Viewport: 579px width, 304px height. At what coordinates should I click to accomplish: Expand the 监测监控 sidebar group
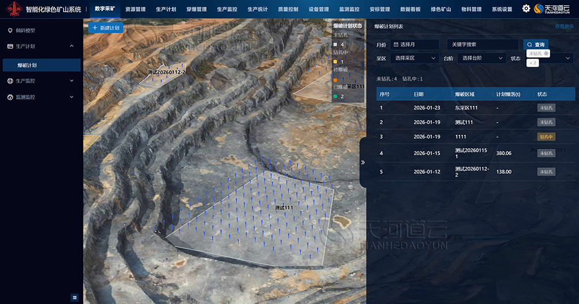(72, 97)
